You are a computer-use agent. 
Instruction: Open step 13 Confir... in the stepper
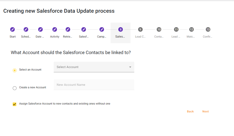[208, 29]
